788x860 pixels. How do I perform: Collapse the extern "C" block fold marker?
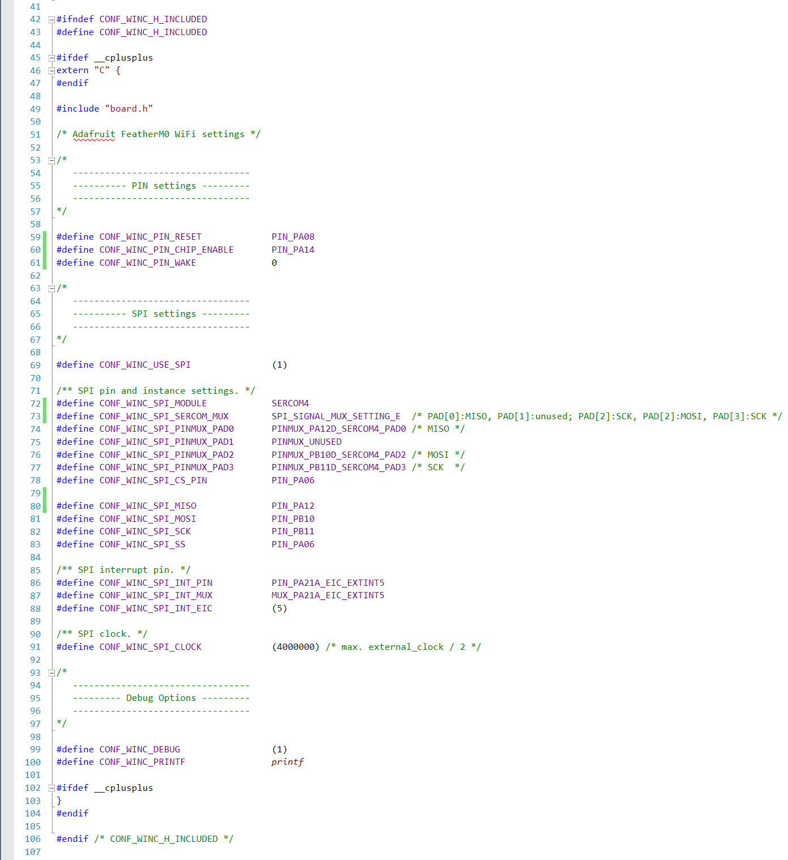tap(52, 71)
